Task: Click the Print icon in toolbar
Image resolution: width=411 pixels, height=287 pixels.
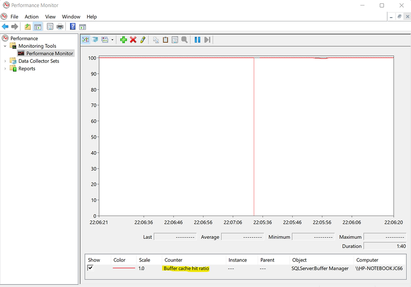Action: click(60, 26)
